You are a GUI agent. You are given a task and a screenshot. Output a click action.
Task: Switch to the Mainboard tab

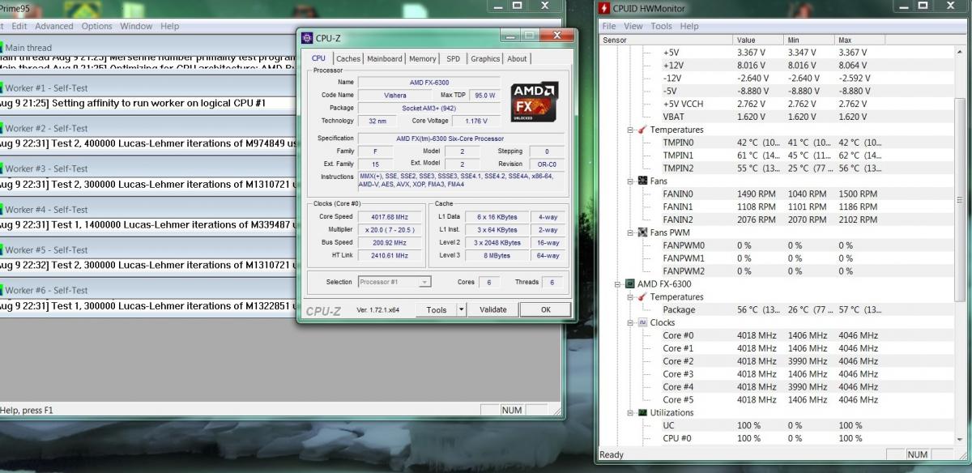(384, 58)
